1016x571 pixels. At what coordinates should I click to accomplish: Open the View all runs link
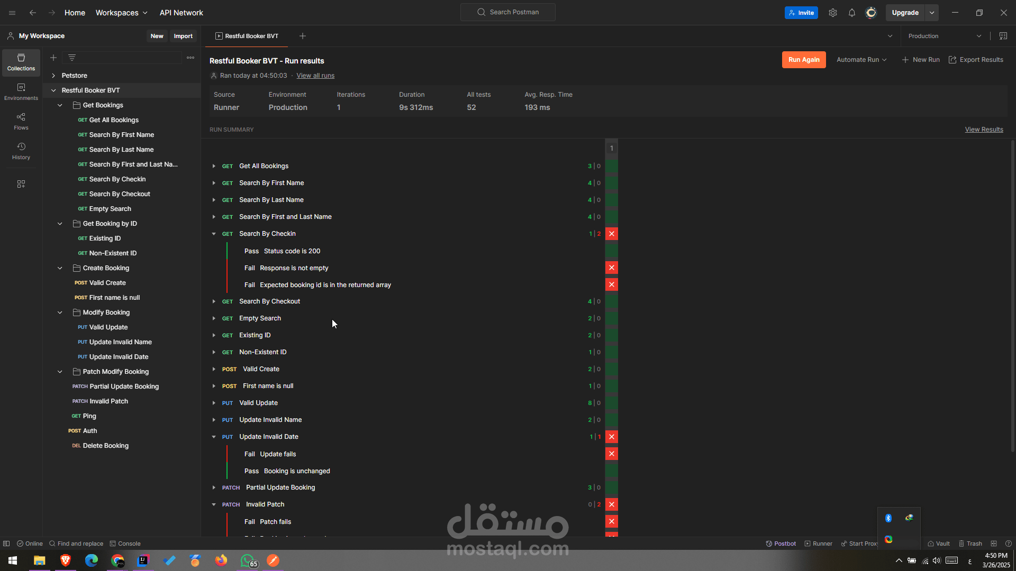pos(315,76)
